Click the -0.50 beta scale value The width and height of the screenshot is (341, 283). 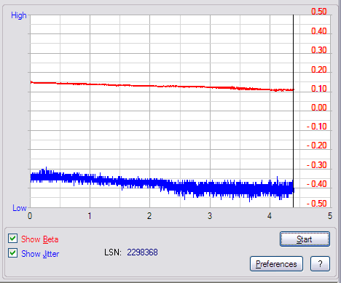pos(317,203)
